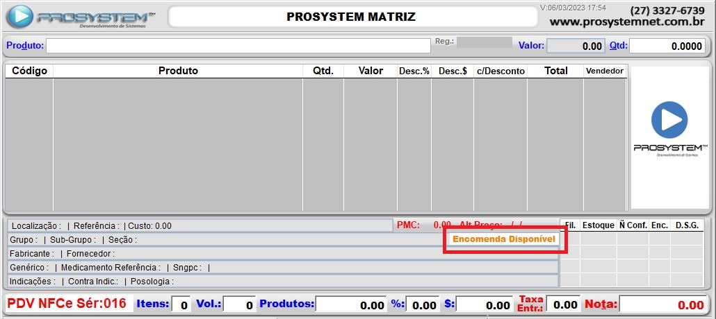716x319 pixels.
Task: Select the Itens count field
Action: [x=181, y=305]
